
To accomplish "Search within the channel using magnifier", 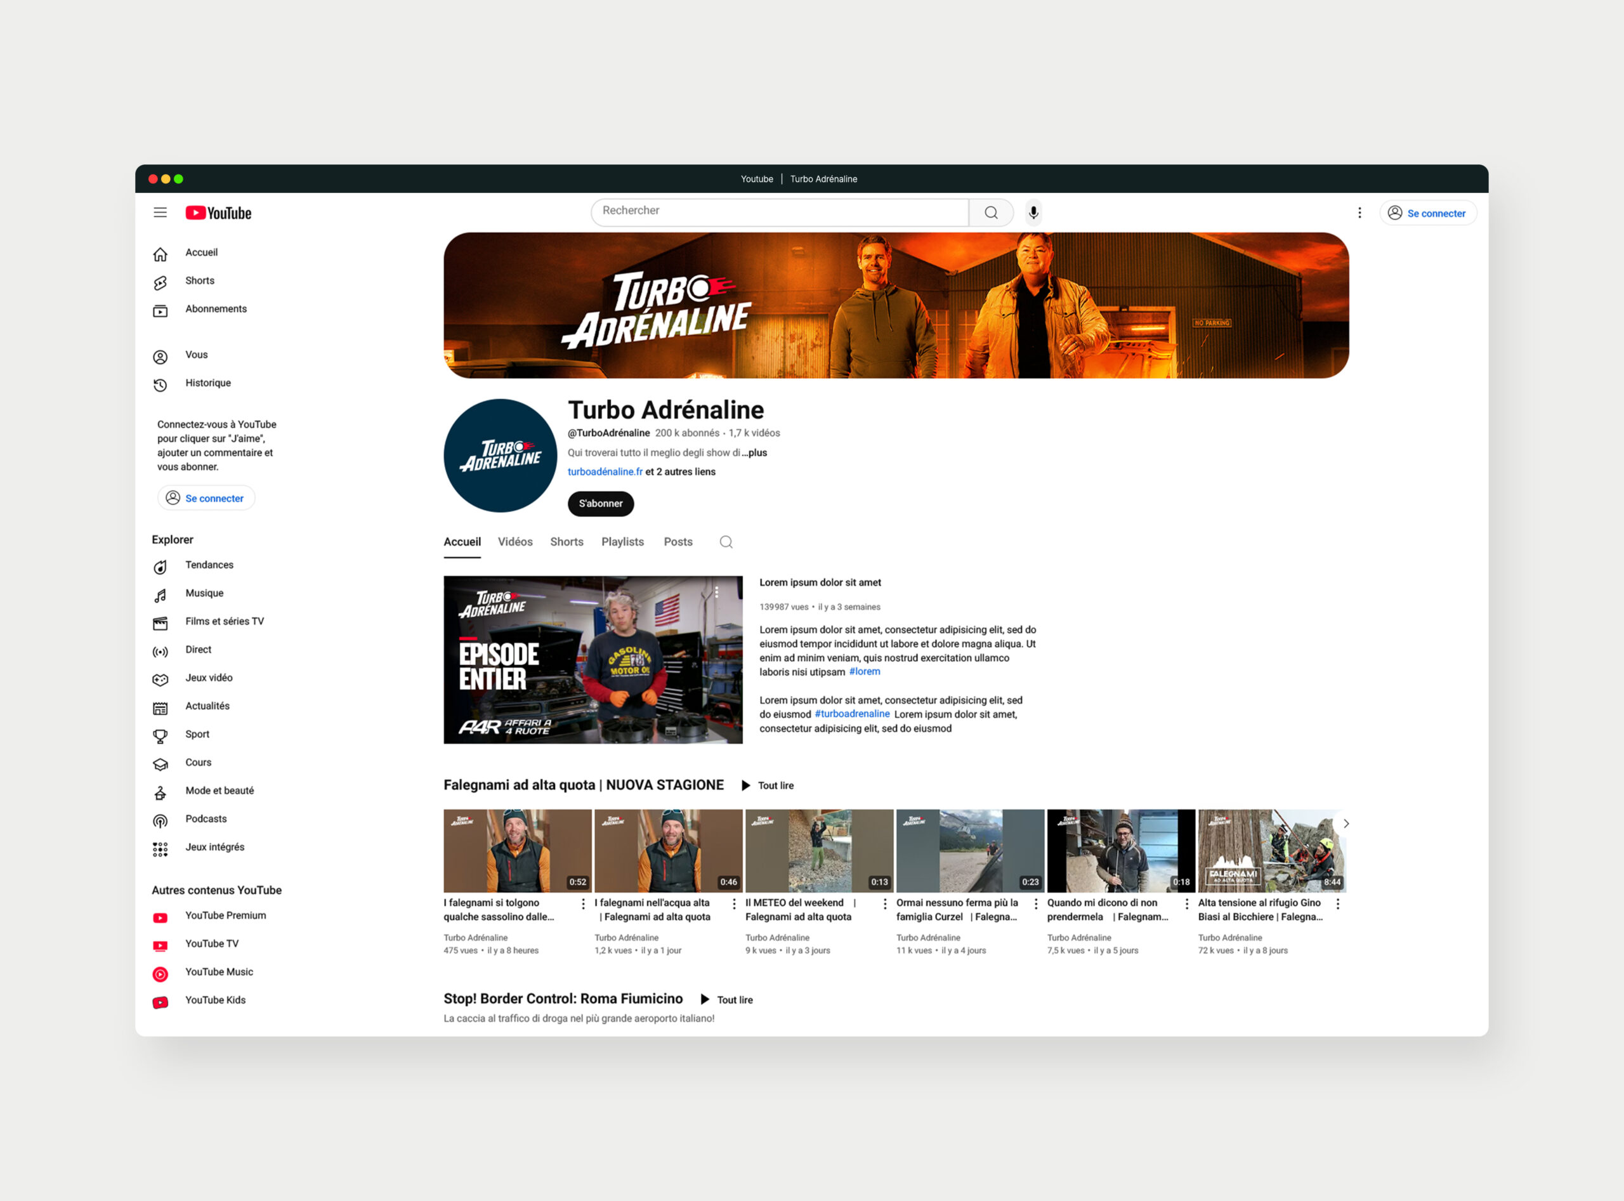I will click(x=726, y=542).
